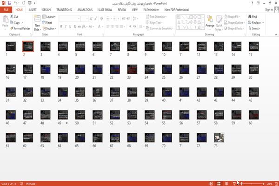
Task: Open the FILE tab
Action: 6,10
